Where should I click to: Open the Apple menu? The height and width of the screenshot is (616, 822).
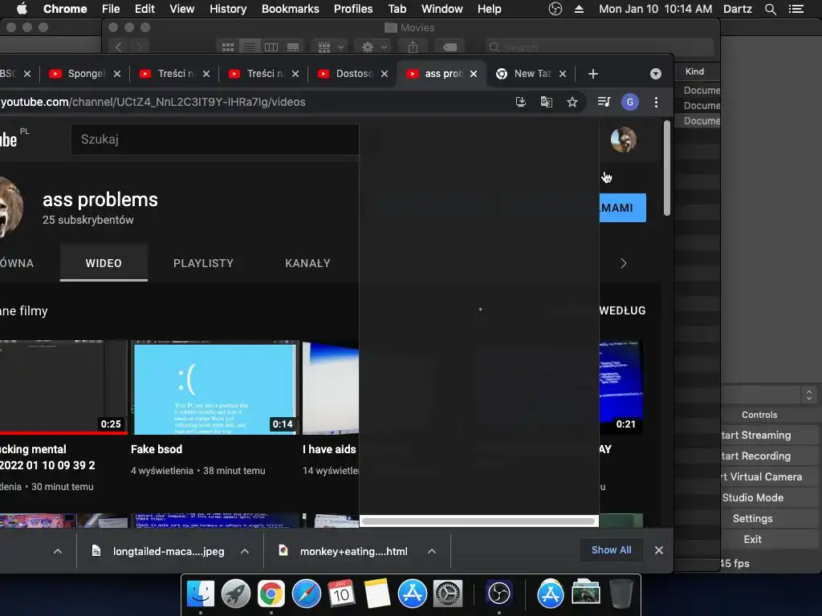click(22, 9)
